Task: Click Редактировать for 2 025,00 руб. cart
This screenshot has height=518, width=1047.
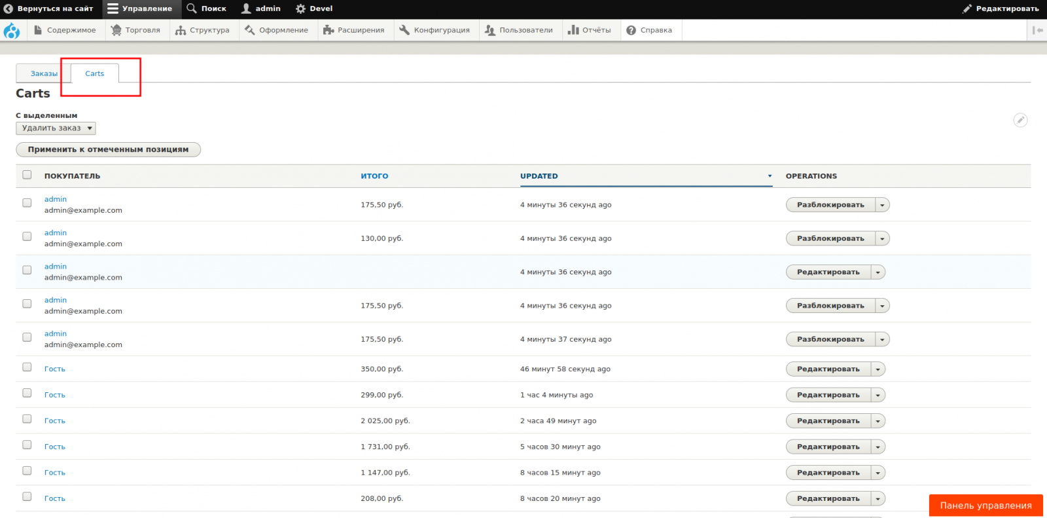Action: tap(828, 421)
